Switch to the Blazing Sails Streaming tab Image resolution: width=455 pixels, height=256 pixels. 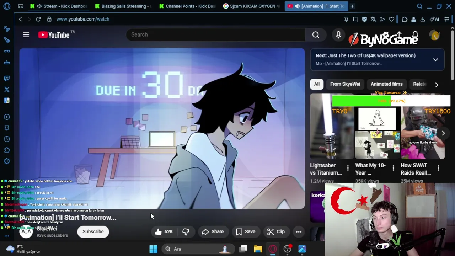click(123, 6)
